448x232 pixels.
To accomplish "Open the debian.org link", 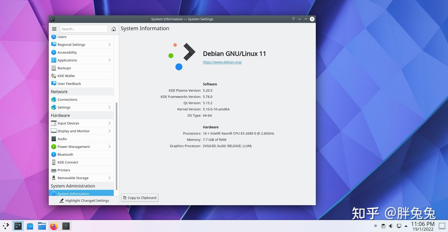I will click(x=222, y=62).
